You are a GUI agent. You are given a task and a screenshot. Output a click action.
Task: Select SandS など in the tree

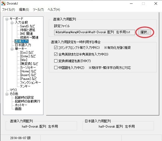coord(27,26)
